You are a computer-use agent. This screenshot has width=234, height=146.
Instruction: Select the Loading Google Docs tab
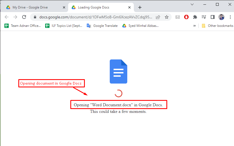[101, 7]
